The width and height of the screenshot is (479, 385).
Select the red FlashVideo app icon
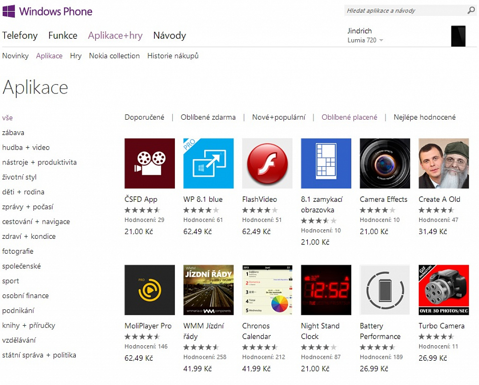point(267,163)
